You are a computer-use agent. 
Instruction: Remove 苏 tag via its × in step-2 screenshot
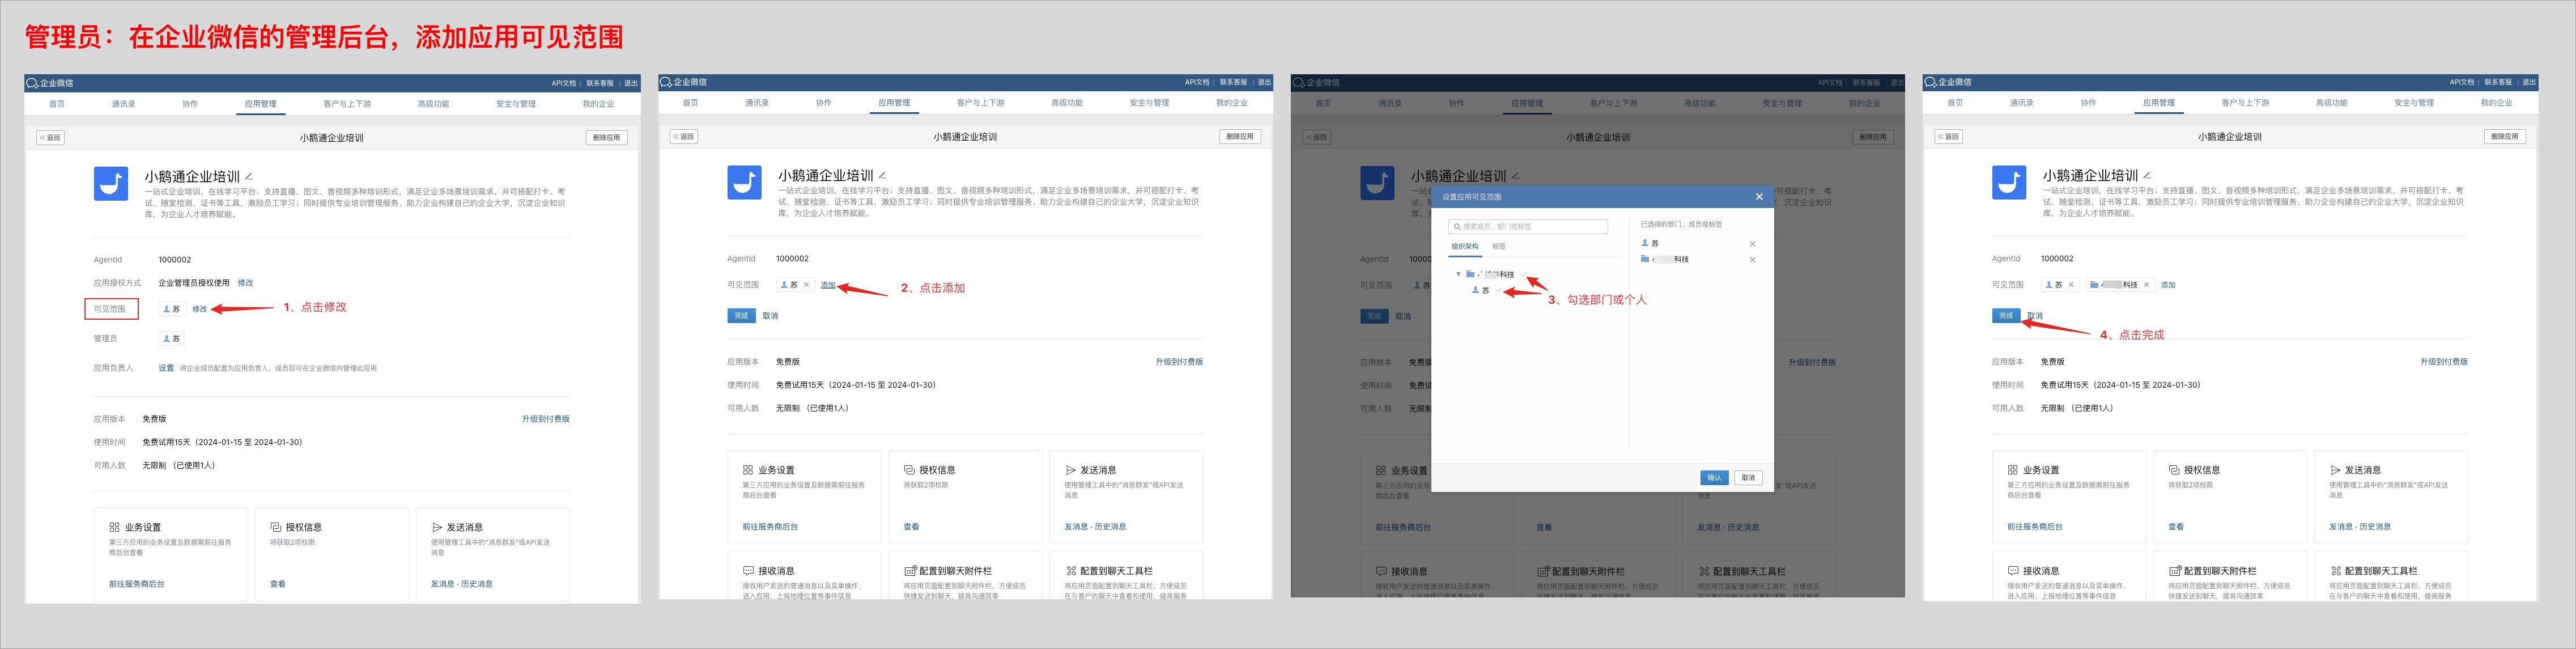[806, 285]
